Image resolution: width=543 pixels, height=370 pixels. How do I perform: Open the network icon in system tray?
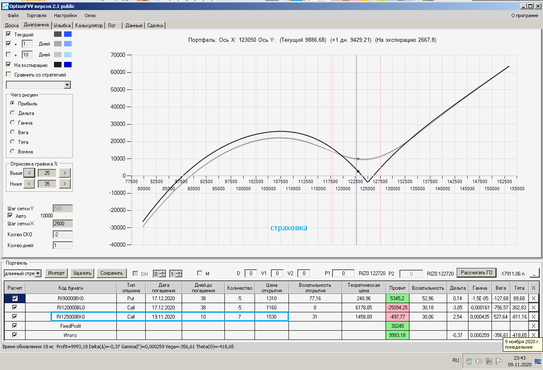pyautogui.click(x=488, y=361)
